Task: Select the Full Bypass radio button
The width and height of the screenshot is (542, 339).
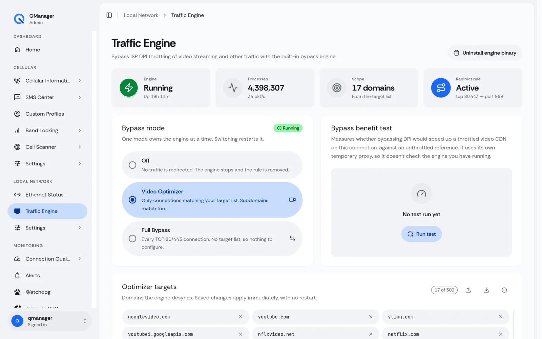Action: pos(132,239)
